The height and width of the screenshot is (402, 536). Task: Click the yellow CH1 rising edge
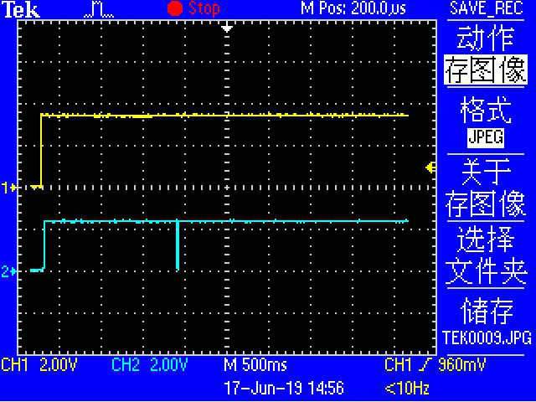41,151
